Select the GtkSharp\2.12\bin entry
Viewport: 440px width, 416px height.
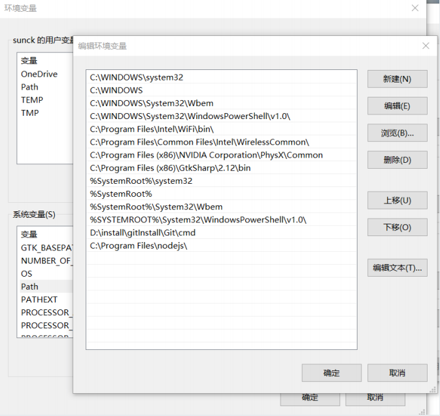222,168
